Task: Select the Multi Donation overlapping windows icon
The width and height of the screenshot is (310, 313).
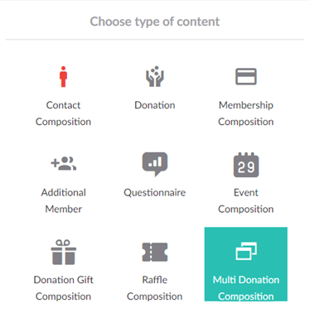Action: [246, 251]
